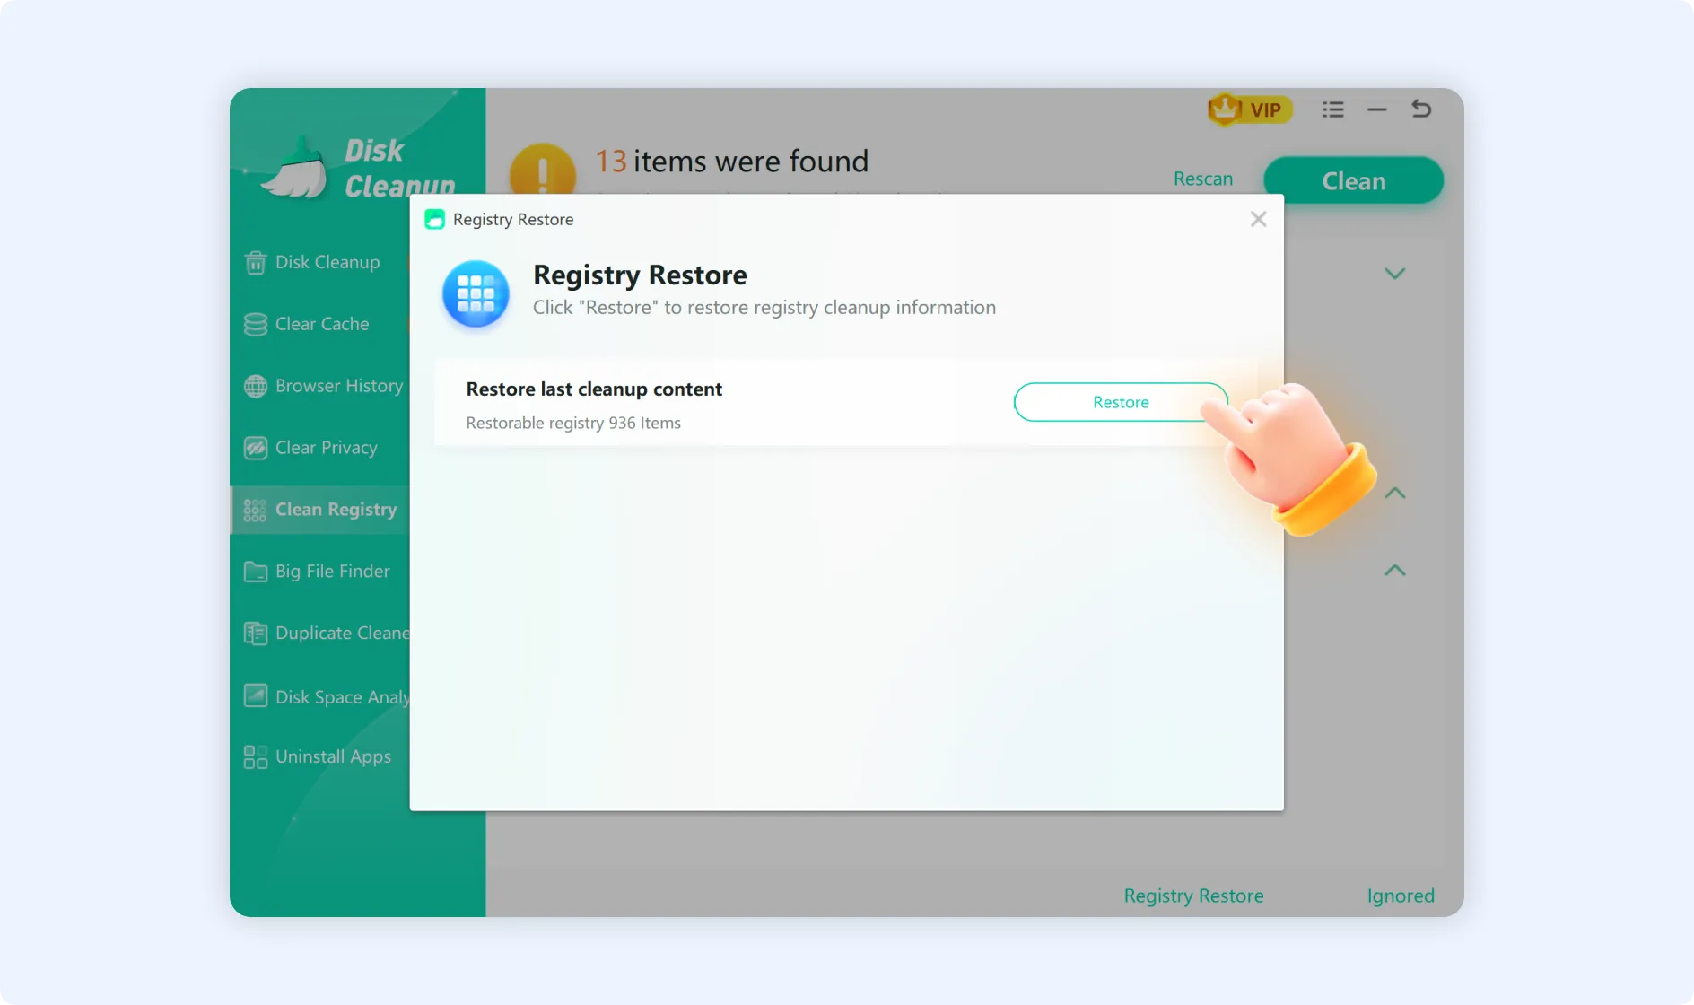Click the Registry Restore dialog icon
This screenshot has width=1694, height=1005.
[476, 294]
